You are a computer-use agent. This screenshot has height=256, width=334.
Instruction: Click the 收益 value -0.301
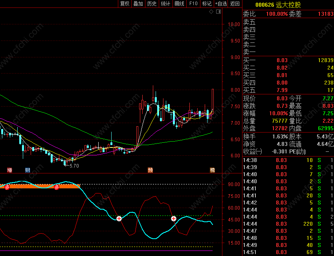pos(279,151)
